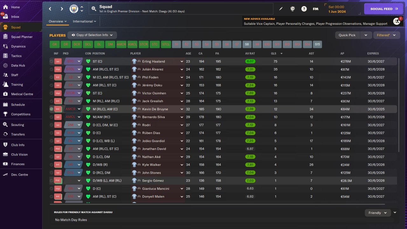Open Kevin De Bruyne's player profile
This screenshot has width=407, height=229.
[155, 109]
